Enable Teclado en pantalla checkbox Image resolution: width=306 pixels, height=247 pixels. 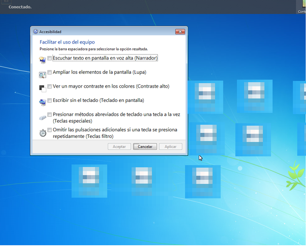pos(50,100)
